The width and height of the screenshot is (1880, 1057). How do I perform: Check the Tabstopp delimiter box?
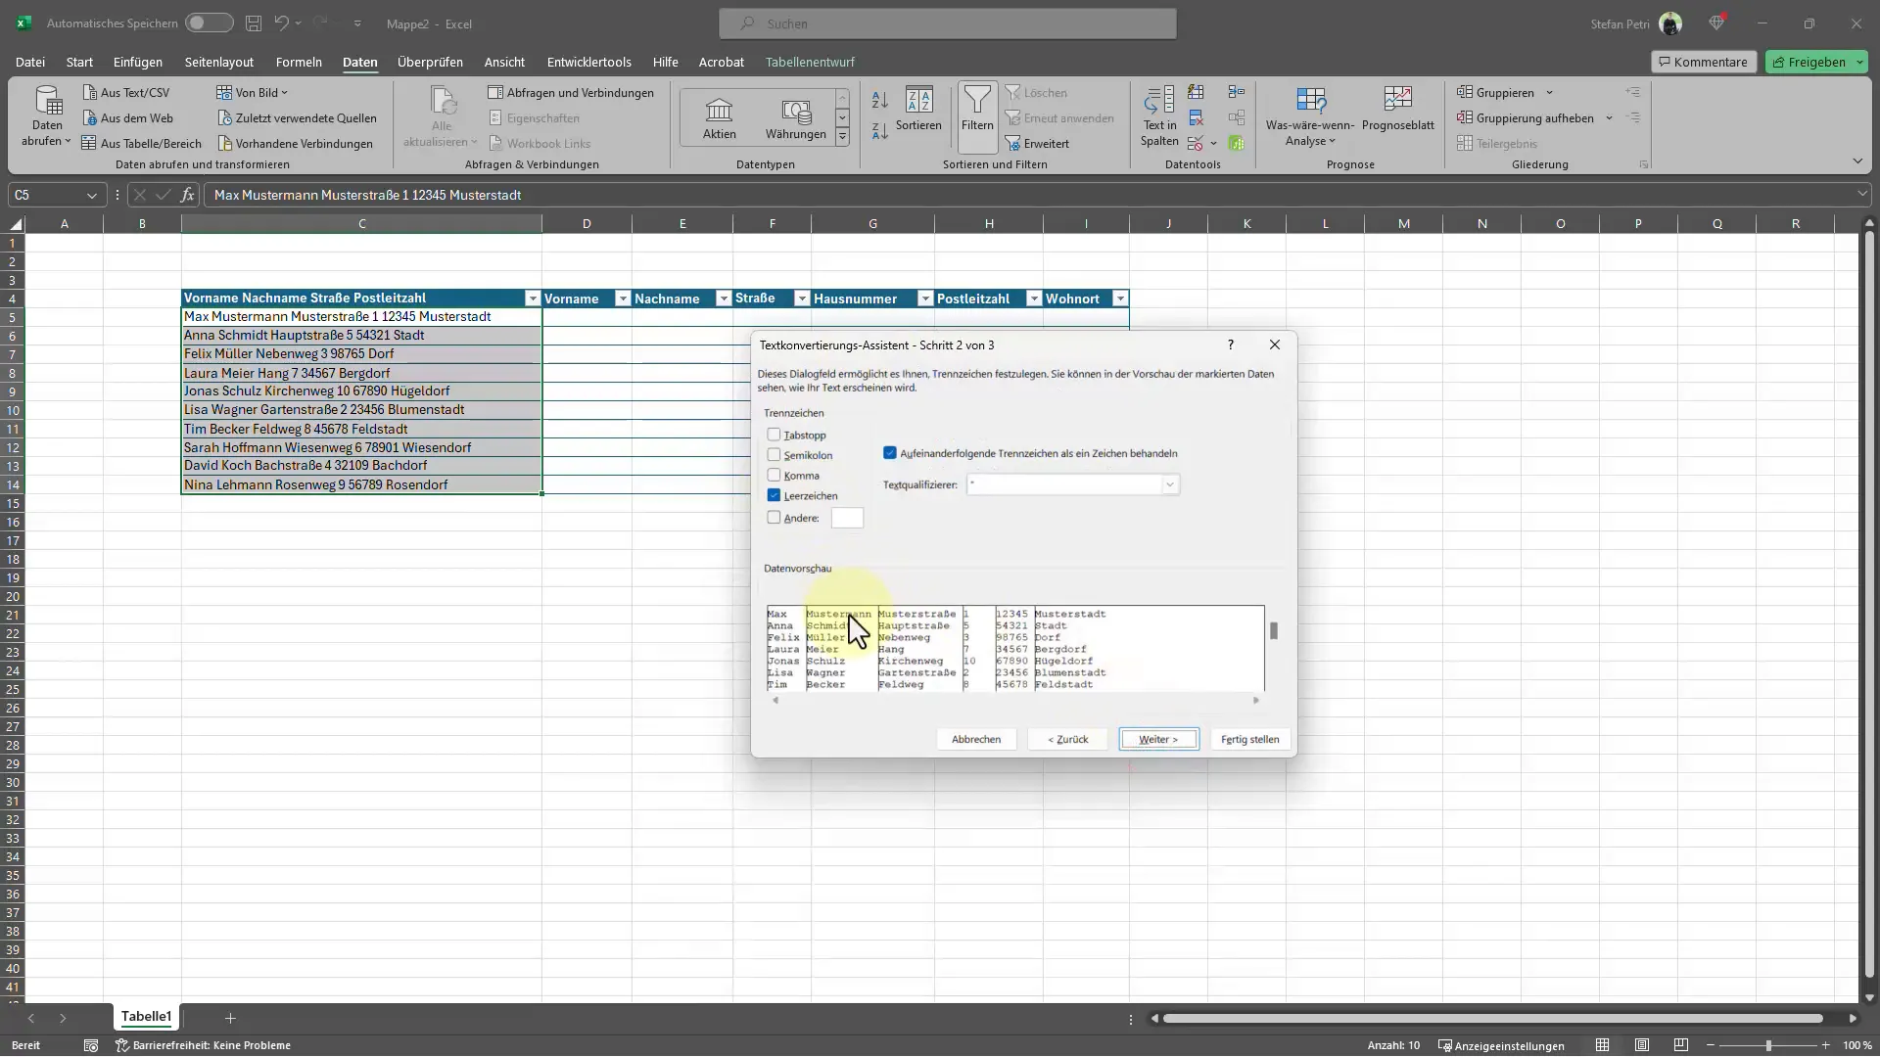[774, 435]
